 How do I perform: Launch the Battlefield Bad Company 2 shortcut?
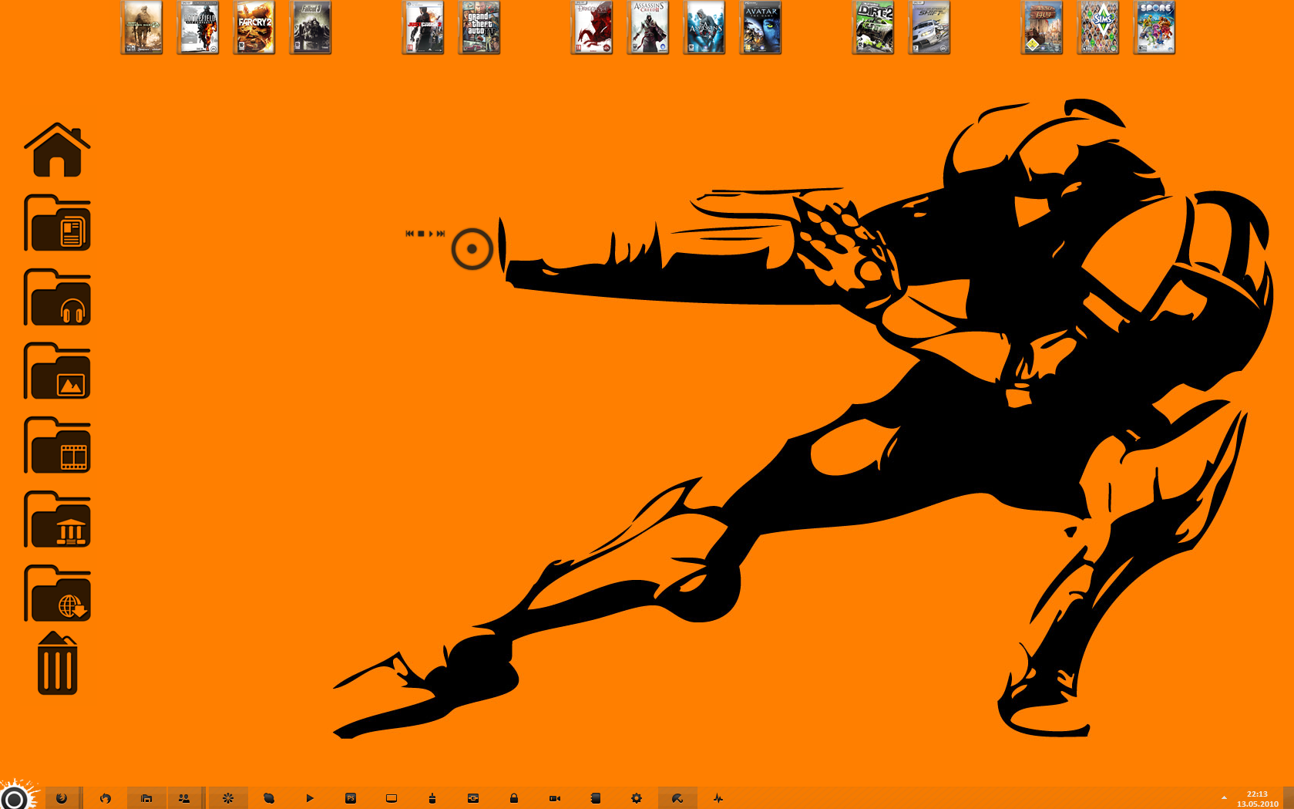(198, 28)
